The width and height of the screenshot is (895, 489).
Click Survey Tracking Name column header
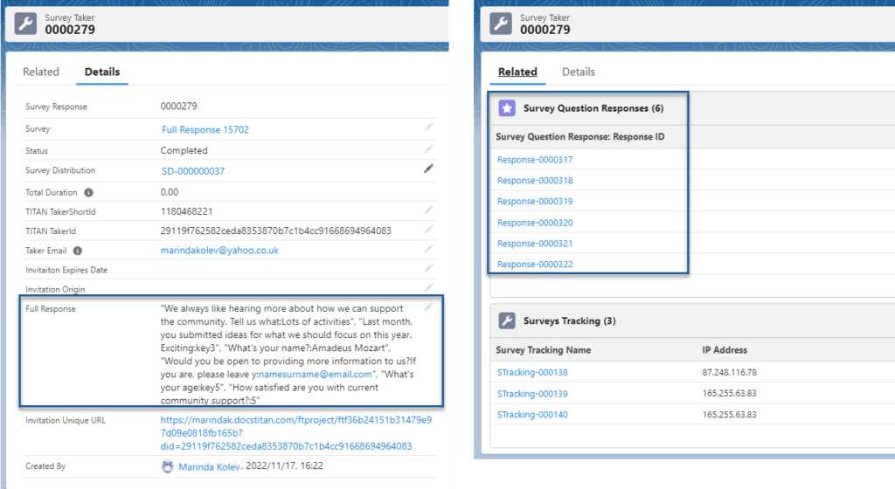click(543, 350)
